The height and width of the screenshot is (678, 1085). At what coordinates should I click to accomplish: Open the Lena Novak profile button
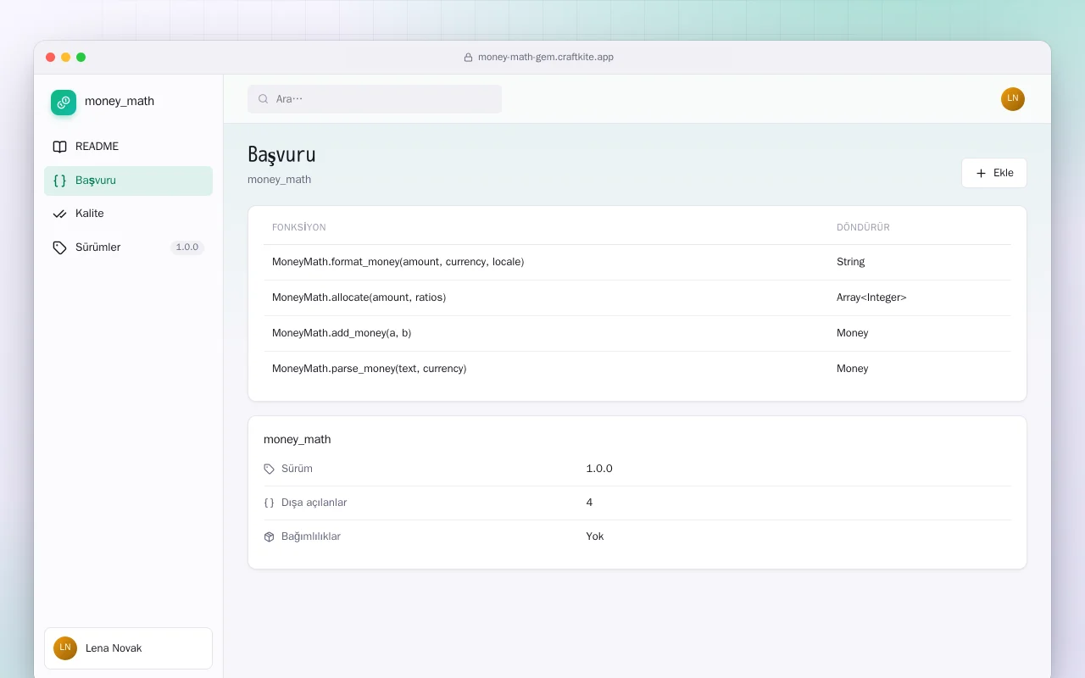tap(128, 648)
